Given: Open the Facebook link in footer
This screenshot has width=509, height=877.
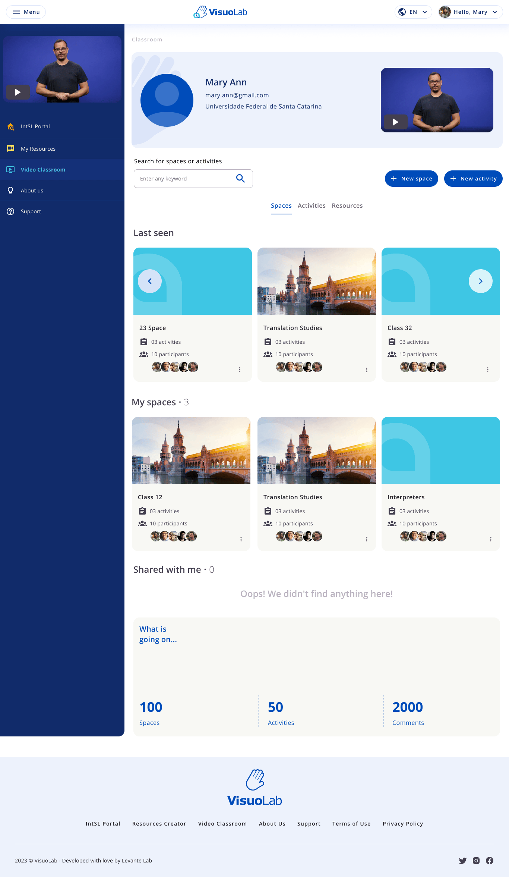Looking at the screenshot, I should click(x=490, y=861).
